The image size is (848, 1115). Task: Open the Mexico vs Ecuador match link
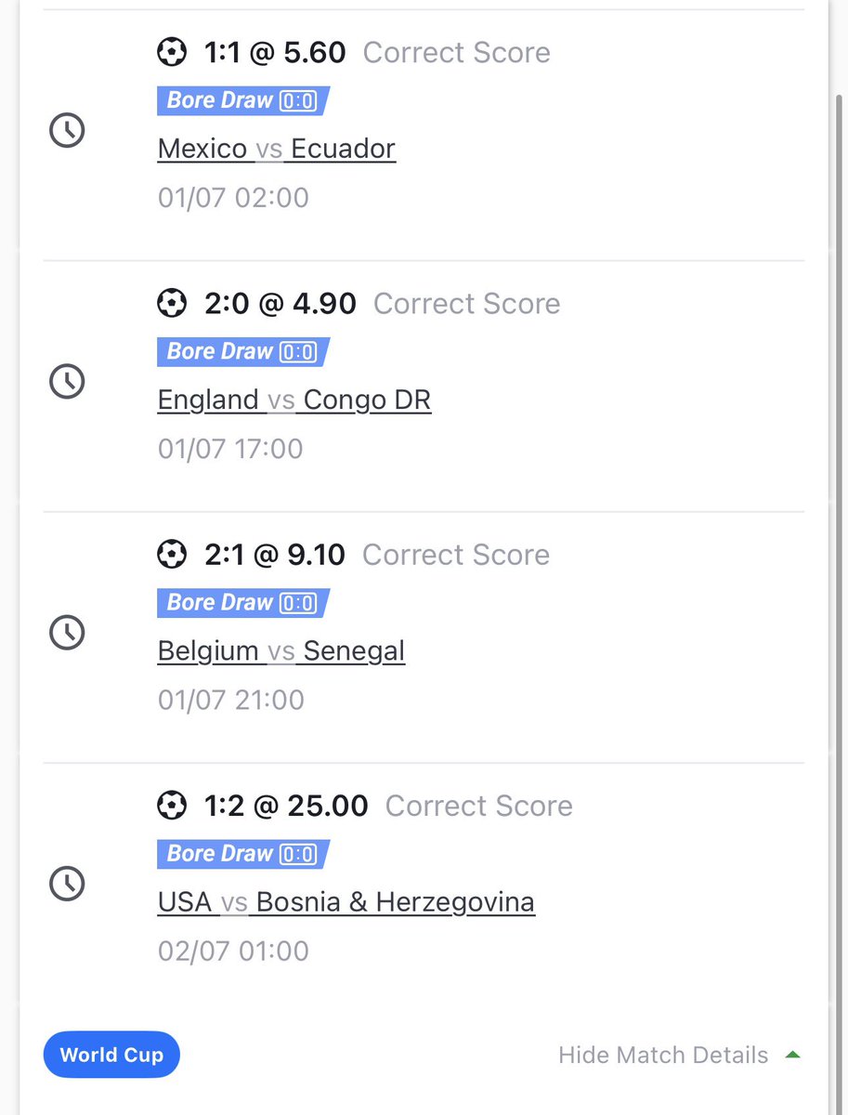point(277,149)
